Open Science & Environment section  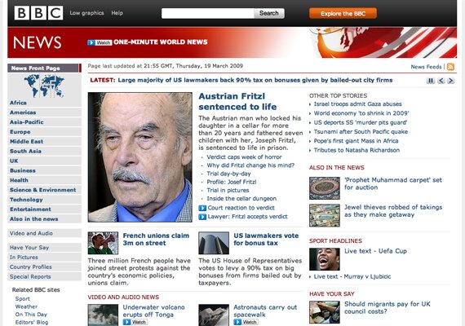coord(44,190)
